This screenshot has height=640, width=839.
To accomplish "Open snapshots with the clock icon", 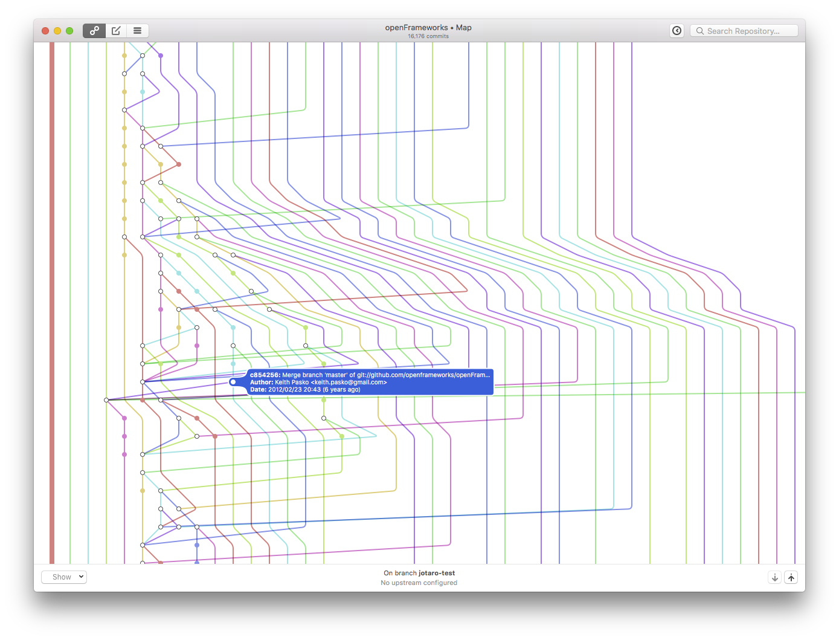I will tap(677, 31).
